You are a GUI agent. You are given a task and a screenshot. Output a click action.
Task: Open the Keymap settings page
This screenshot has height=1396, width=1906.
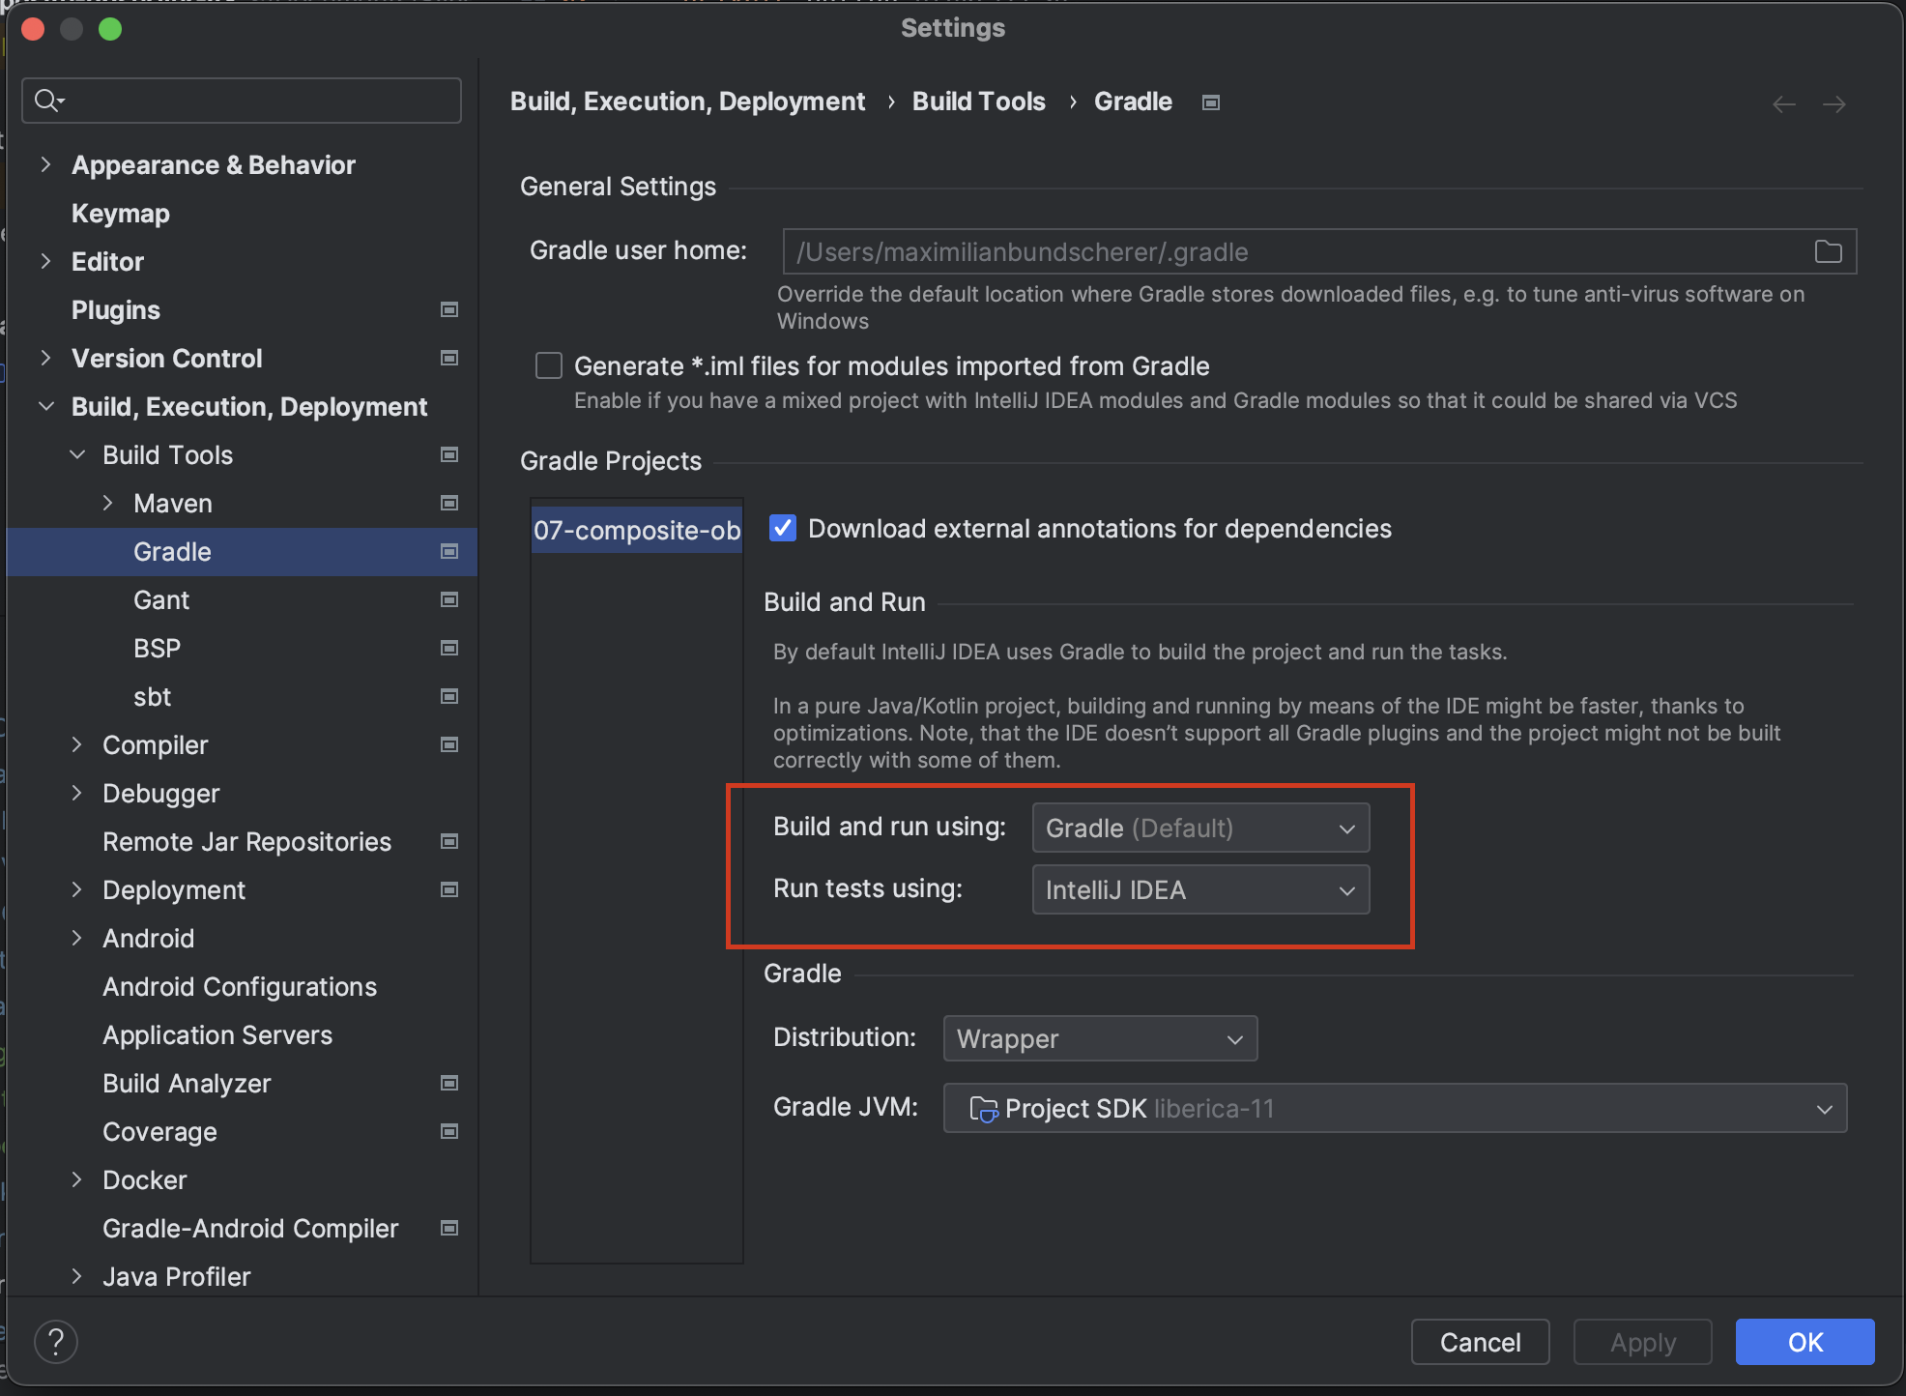tap(121, 213)
